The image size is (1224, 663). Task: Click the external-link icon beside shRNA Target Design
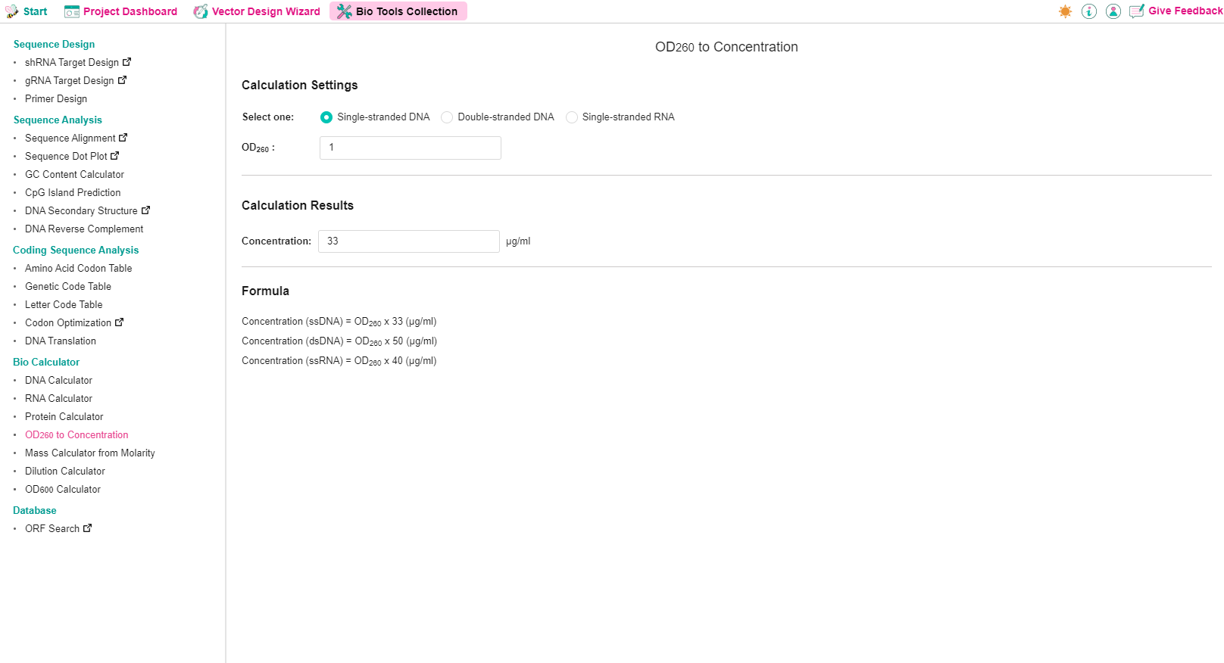coord(127,62)
